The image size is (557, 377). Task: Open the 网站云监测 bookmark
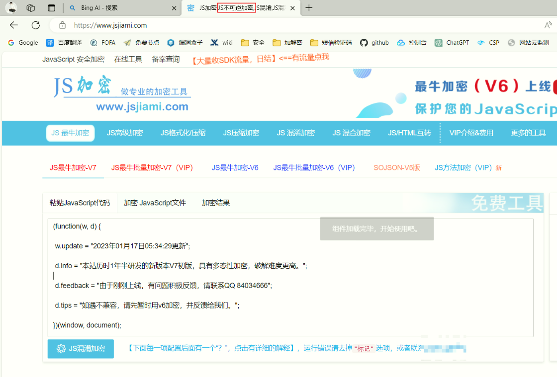(528, 43)
